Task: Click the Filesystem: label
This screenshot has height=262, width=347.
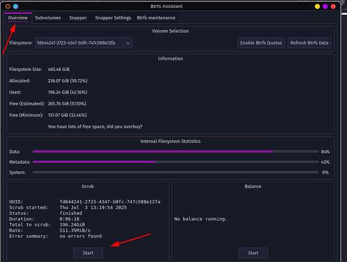Action: 21,43
